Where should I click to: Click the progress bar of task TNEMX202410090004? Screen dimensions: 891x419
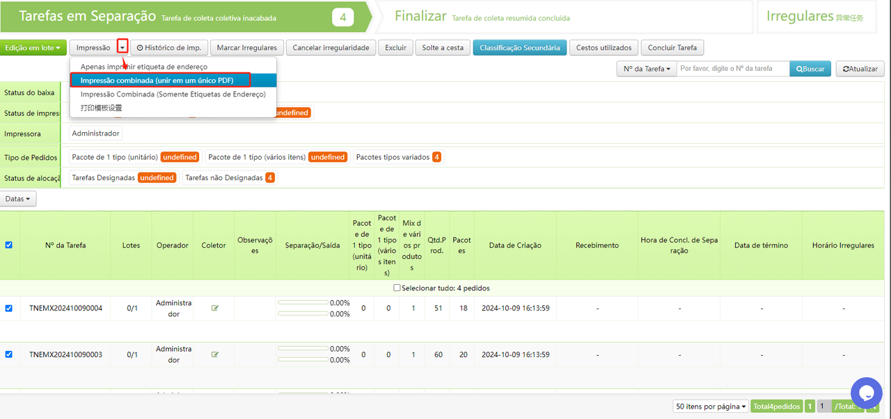click(303, 303)
